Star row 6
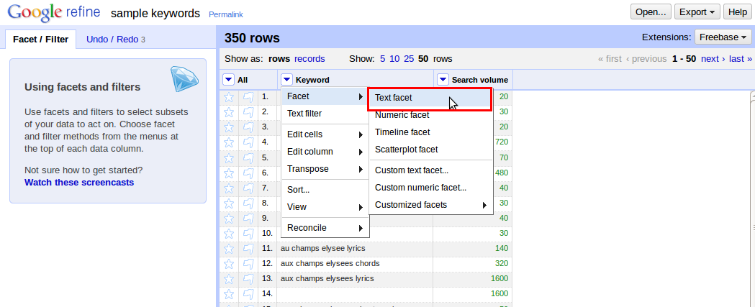The height and width of the screenshot is (307, 755). point(229,173)
